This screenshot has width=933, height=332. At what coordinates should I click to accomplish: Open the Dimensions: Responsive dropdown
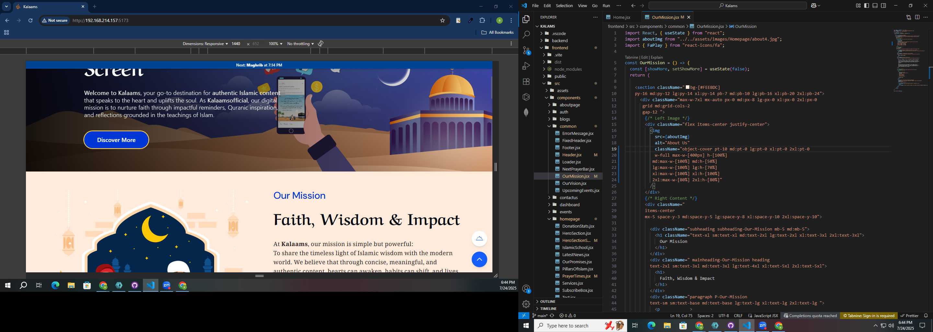coord(205,43)
